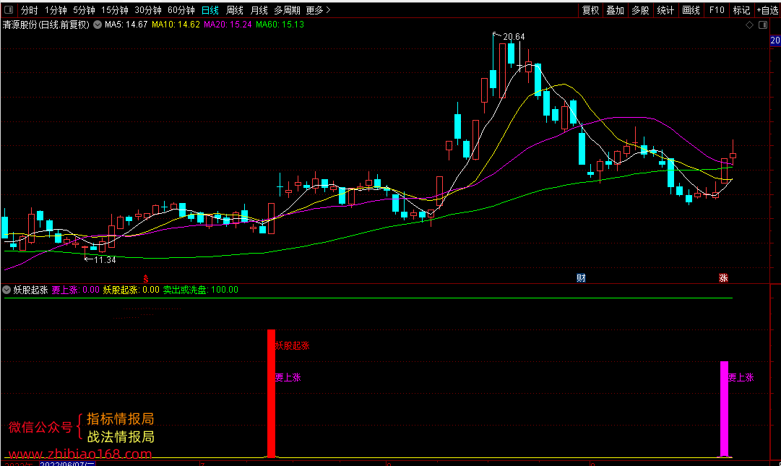Click the MA60: 15.13 value
Viewport: 781px width, 466px height.
tap(280, 25)
